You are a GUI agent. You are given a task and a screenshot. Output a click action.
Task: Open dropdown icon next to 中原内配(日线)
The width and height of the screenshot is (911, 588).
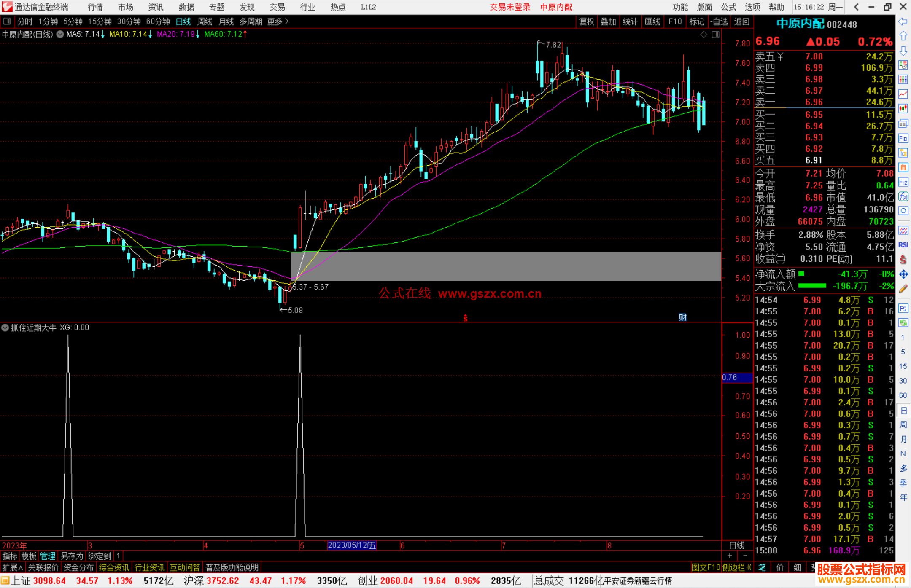coord(60,34)
